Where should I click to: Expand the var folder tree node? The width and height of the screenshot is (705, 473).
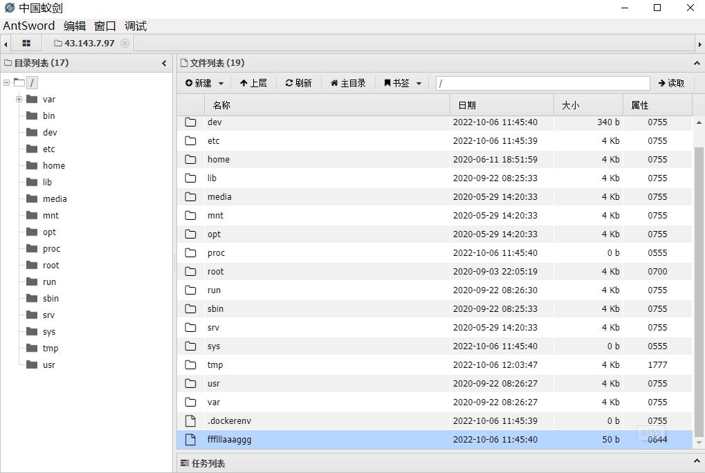pyautogui.click(x=19, y=100)
